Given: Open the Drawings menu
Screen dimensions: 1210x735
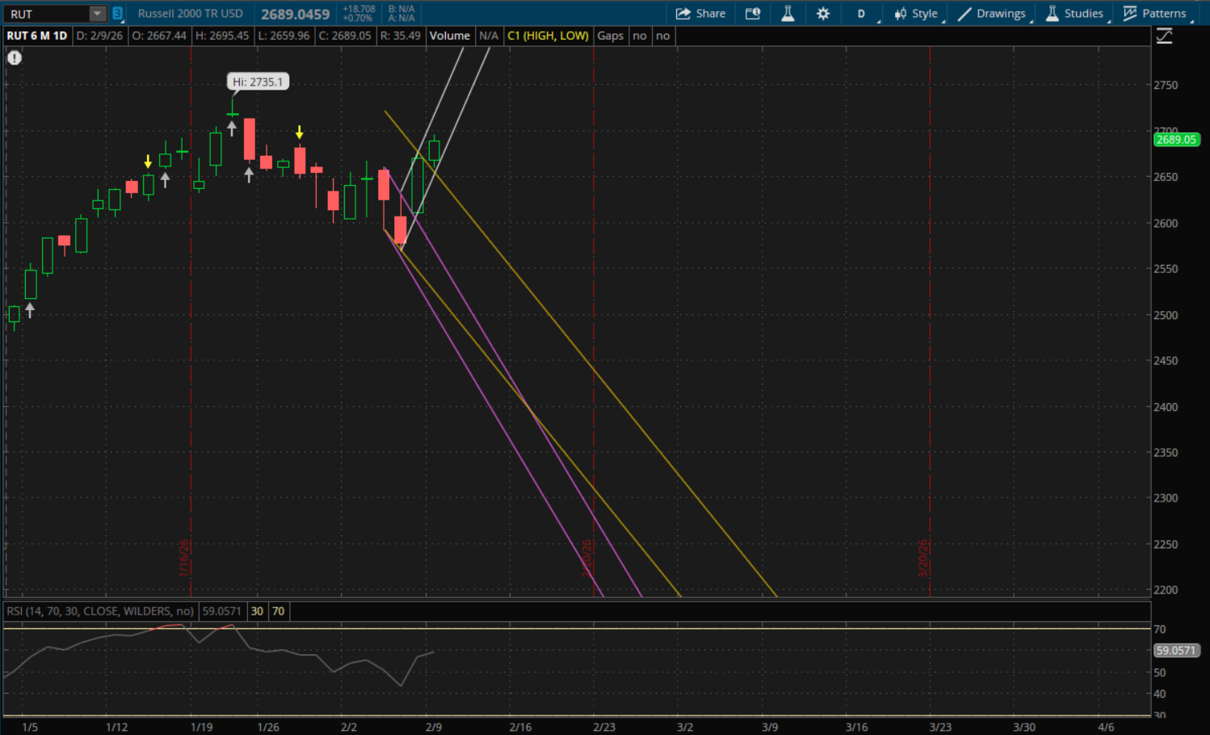Looking at the screenshot, I should click(x=993, y=14).
